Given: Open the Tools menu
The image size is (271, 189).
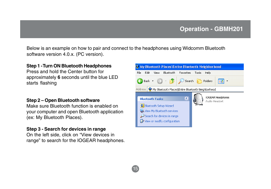Looking at the screenshot, I should [198, 73].
